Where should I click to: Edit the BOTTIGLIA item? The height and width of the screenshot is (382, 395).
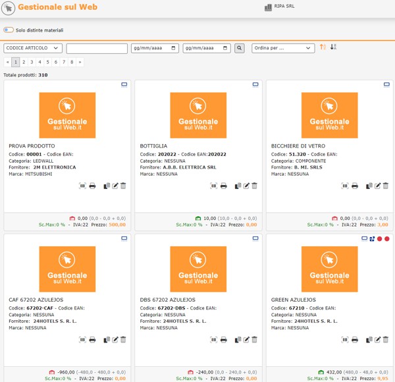(246, 186)
